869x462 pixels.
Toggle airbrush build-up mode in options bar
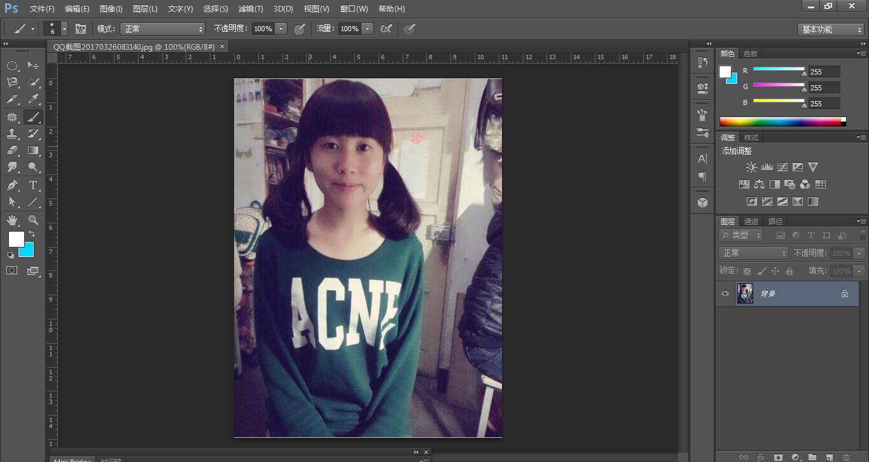coord(386,29)
